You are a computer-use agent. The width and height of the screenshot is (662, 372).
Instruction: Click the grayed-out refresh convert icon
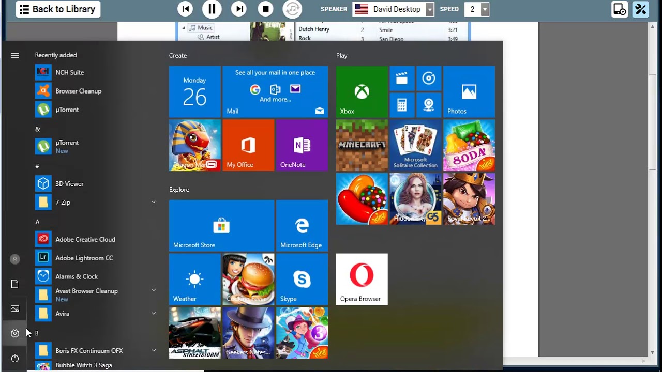point(292,9)
